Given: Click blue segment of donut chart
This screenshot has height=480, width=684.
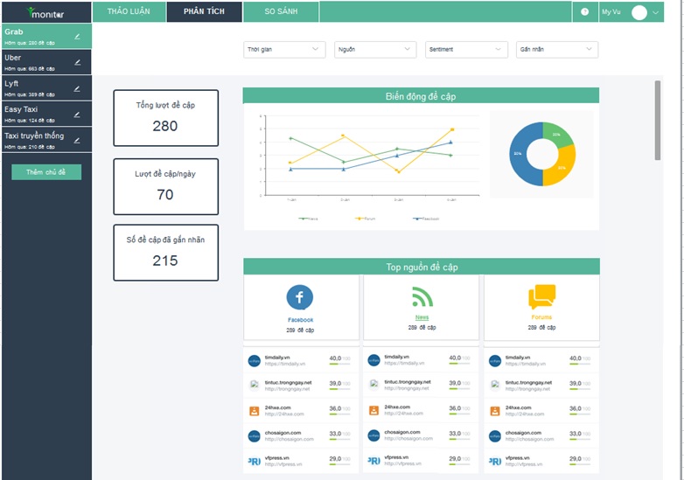Looking at the screenshot, I should click(x=518, y=154).
